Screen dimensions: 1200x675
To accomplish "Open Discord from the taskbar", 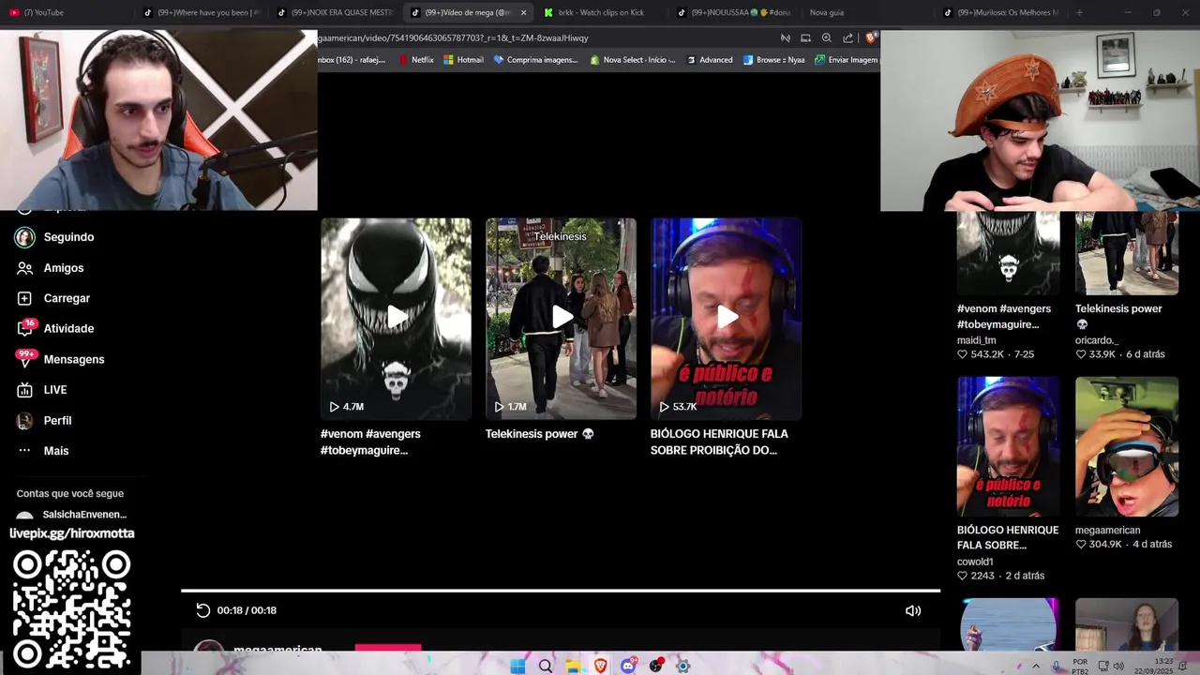I will pyautogui.click(x=628, y=666).
